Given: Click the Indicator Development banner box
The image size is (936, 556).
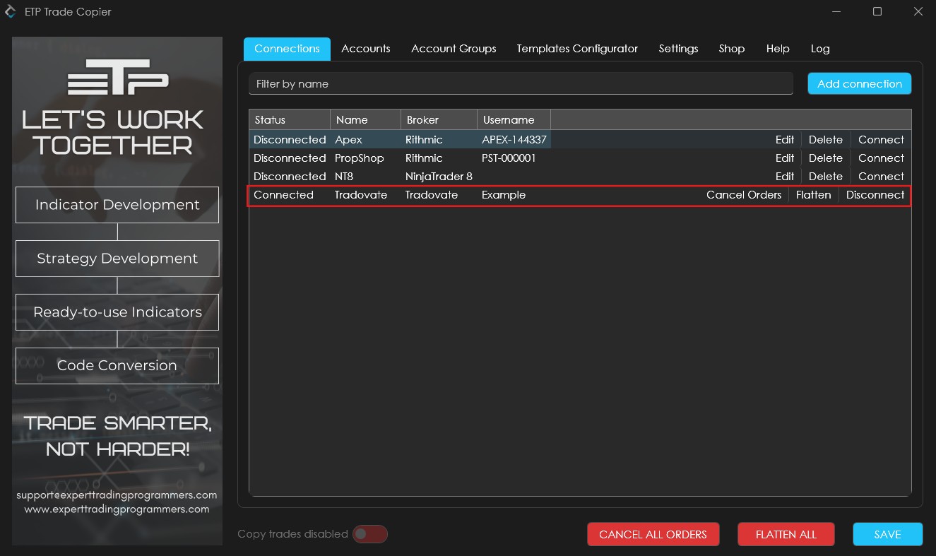Looking at the screenshot, I should 117,205.
